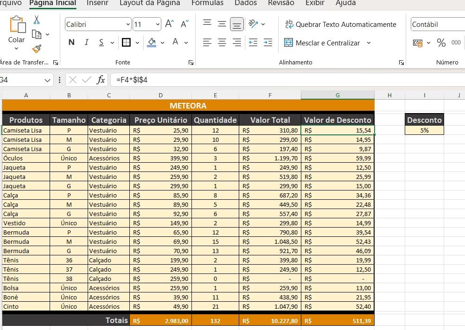Apply thousands separator 000 style

tap(456, 43)
